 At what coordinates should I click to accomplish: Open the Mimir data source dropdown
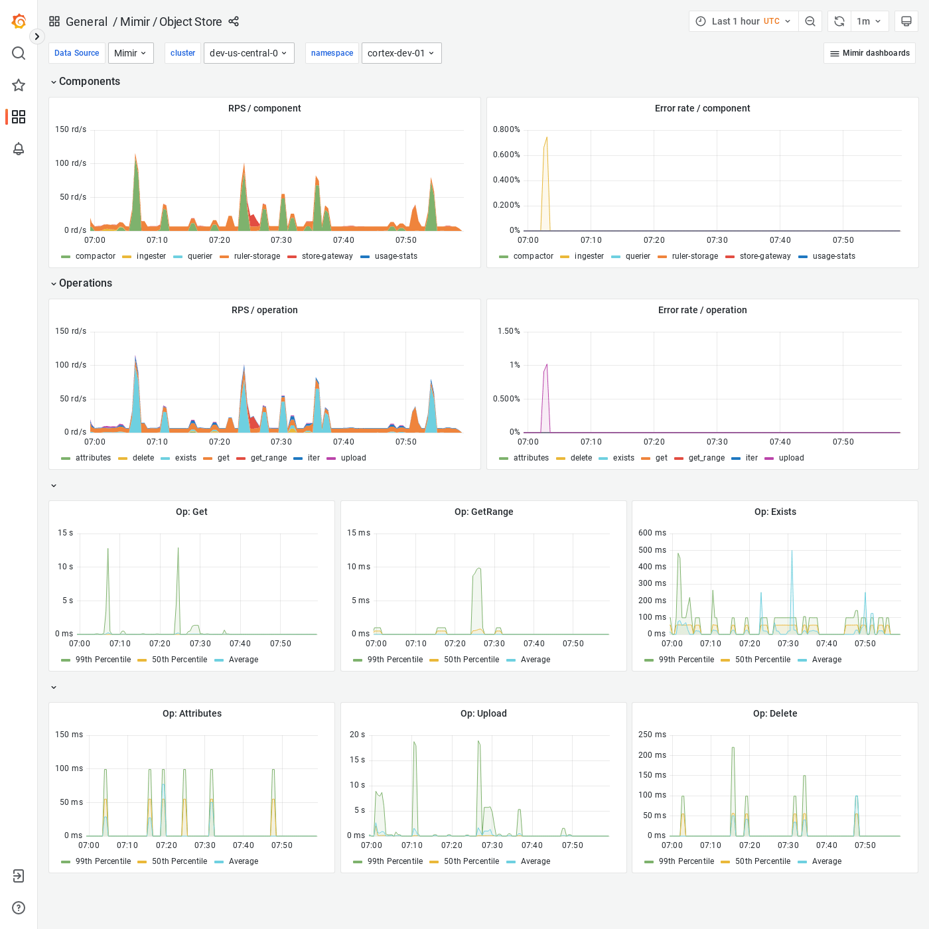coord(130,53)
